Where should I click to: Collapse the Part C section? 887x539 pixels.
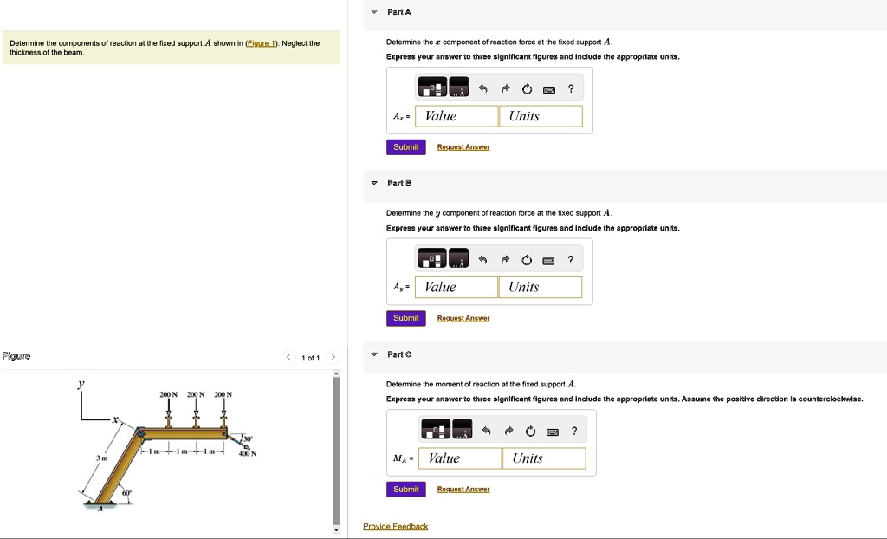[x=373, y=354]
